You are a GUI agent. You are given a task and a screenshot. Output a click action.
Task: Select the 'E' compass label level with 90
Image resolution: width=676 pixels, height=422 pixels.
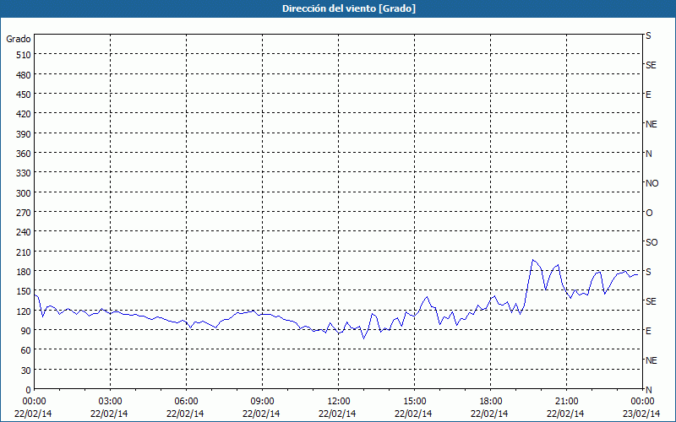(x=648, y=331)
